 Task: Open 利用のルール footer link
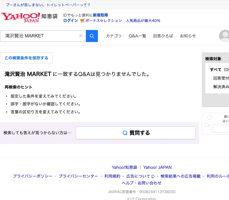point(218,176)
